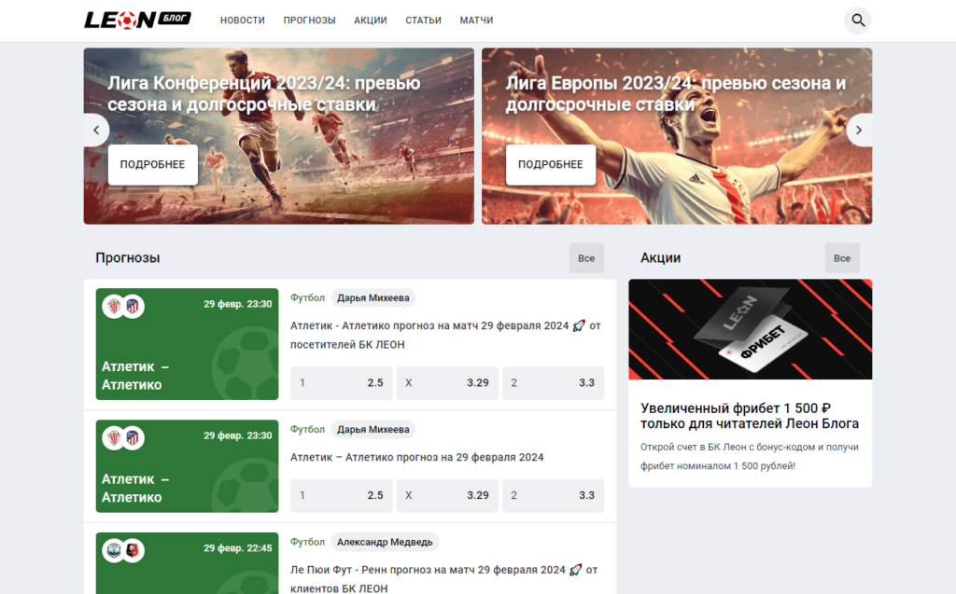This screenshot has height=594, width=956.
Task: Click Футбол tag in Ле Пюи forecast
Action: 307,542
